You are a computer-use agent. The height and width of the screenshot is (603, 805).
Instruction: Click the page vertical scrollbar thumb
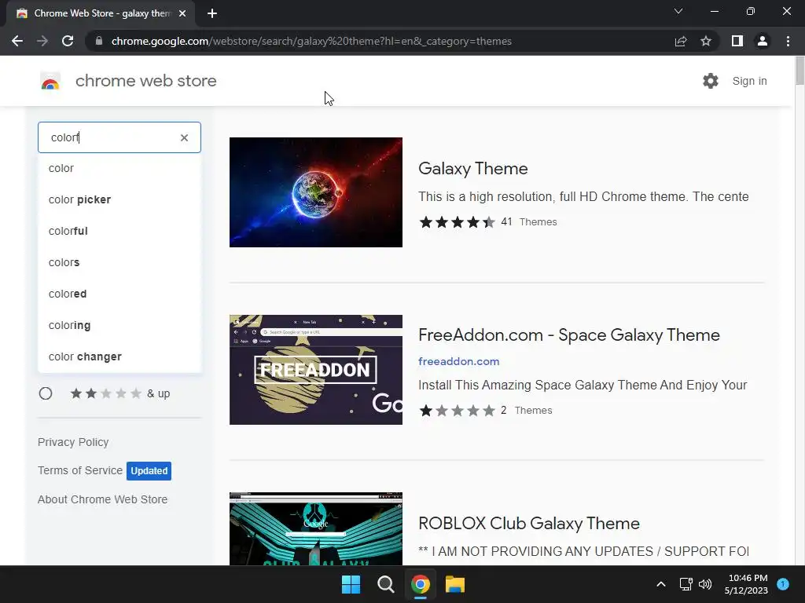pos(799,71)
